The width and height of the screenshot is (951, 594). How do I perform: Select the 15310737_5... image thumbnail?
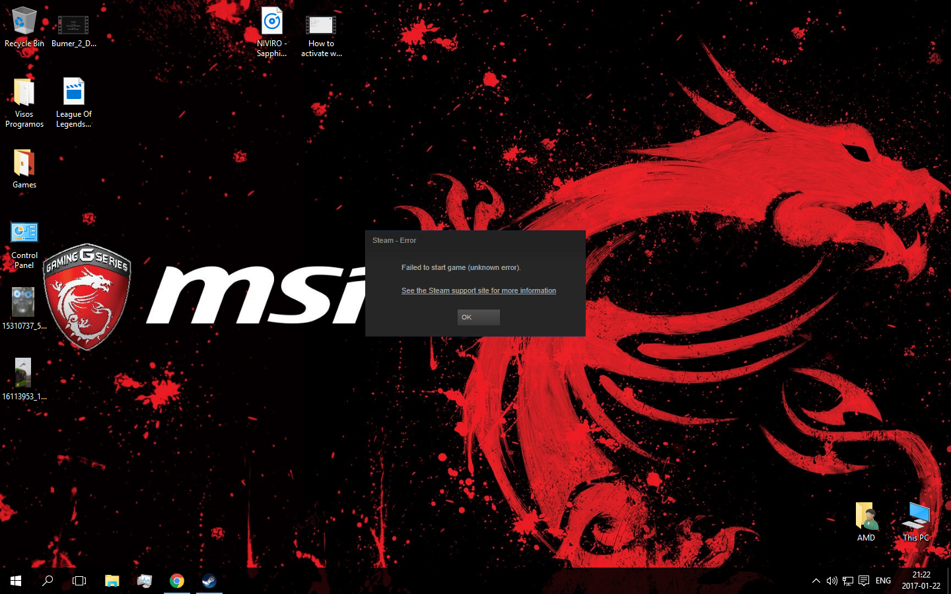(24, 308)
